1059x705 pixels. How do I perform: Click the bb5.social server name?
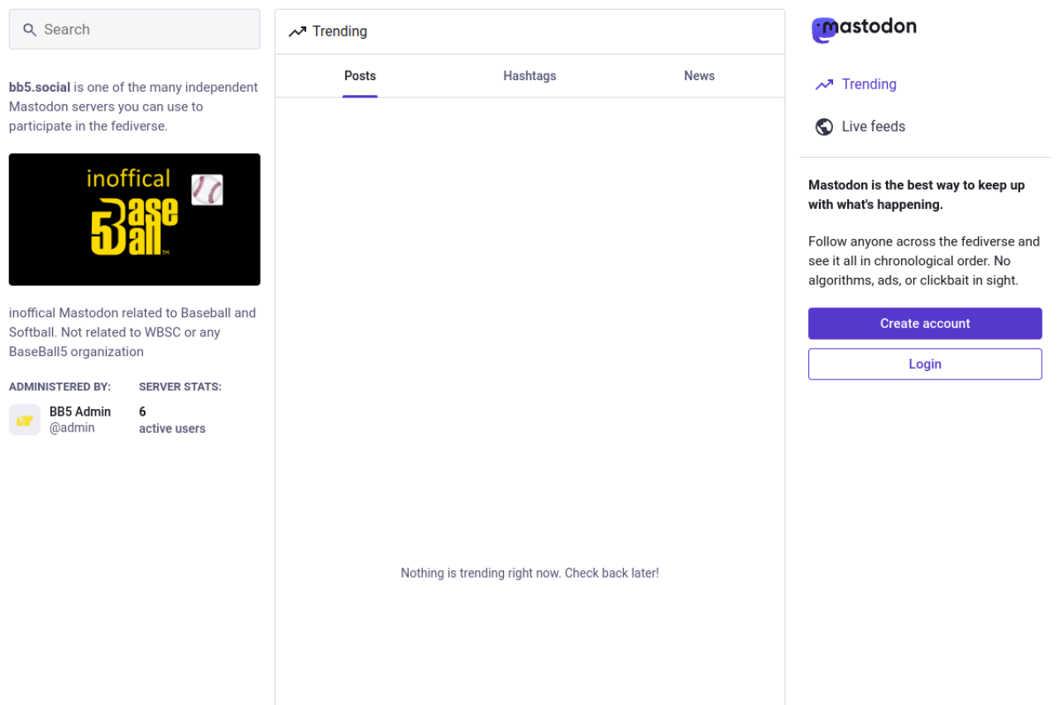(x=40, y=88)
